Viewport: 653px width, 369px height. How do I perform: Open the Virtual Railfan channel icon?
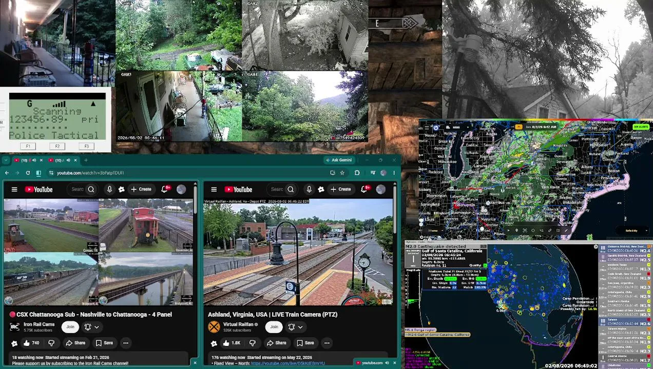(214, 326)
